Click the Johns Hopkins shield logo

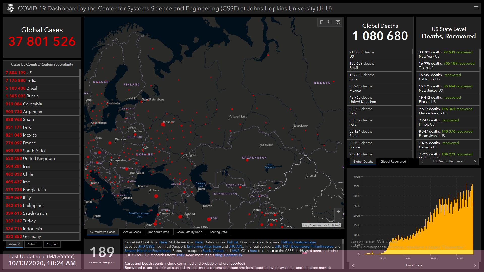[x=10, y=8]
